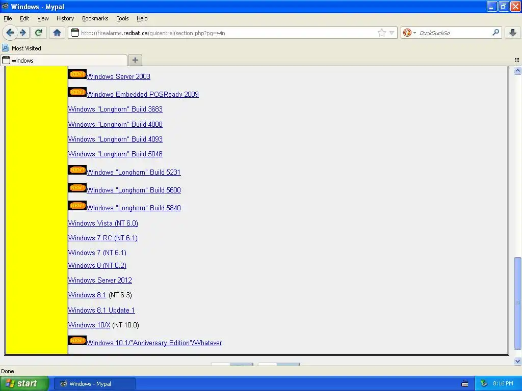Open the Tools menu
The image size is (522, 391).
(122, 18)
